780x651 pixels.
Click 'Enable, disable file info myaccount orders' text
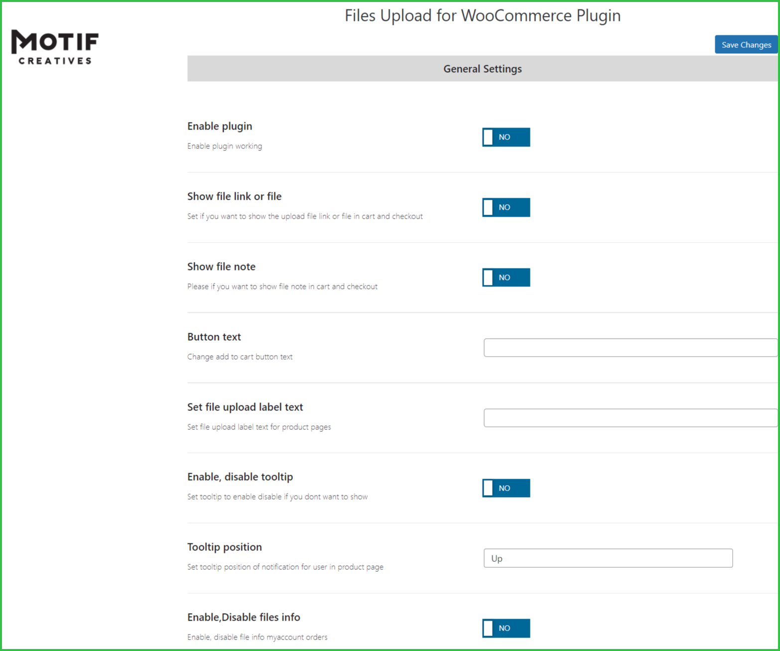click(x=258, y=637)
